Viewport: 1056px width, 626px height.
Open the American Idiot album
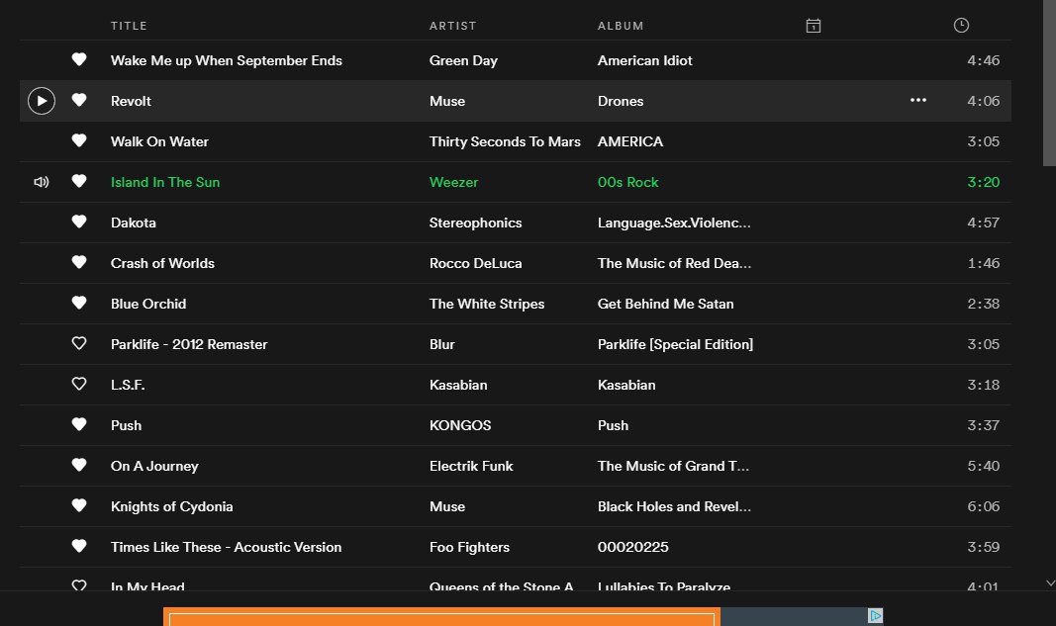coord(644,60)
